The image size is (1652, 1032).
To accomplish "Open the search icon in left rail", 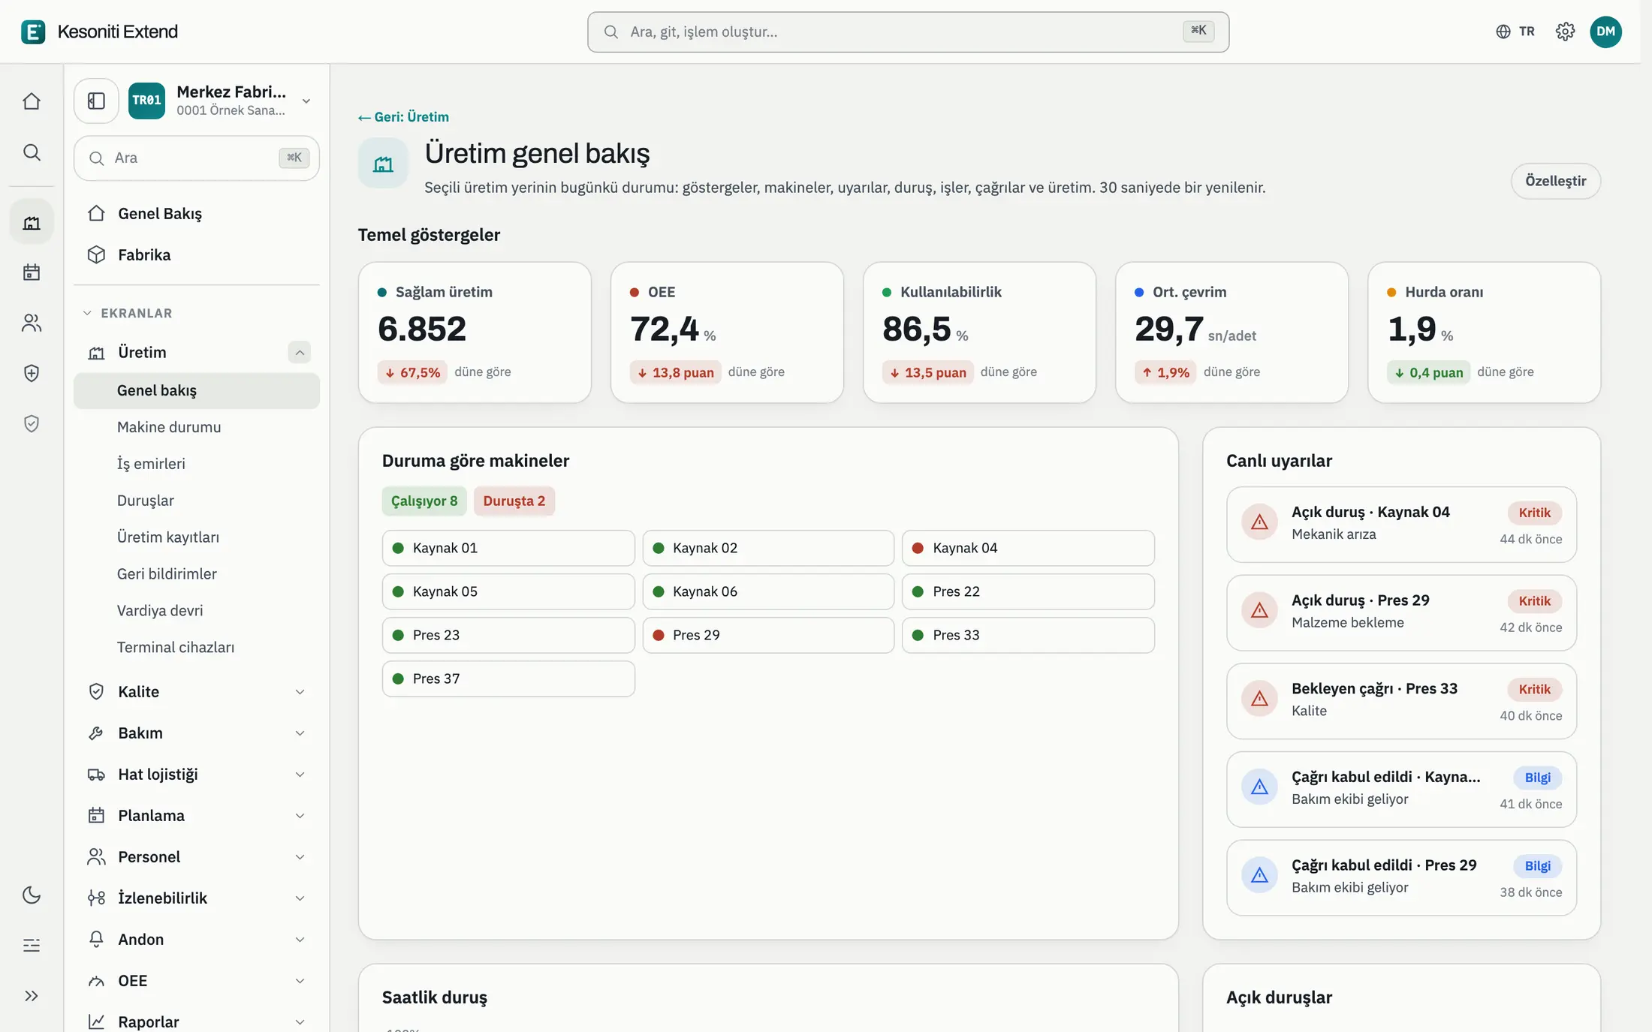I will point(32,152).
